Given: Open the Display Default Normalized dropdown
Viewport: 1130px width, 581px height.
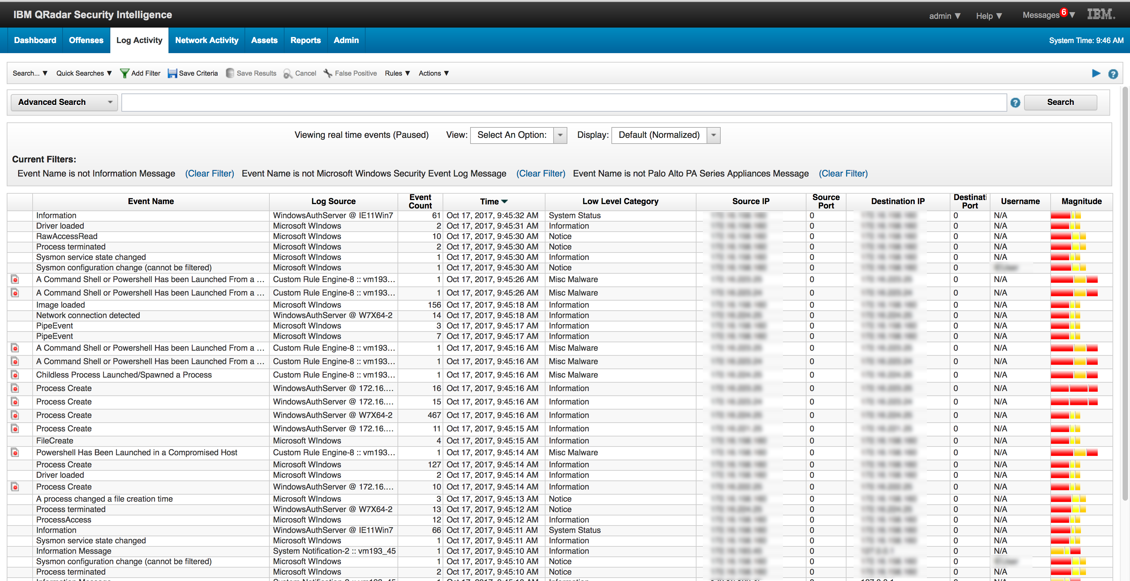Looking at the screenshot, I should tap(713, 135).
